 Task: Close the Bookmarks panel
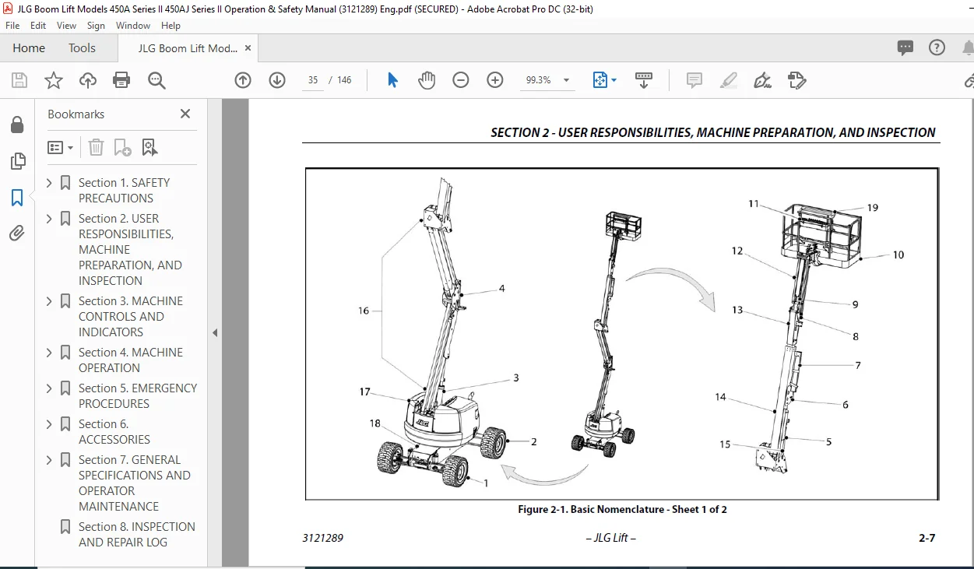tap(185, 114)
